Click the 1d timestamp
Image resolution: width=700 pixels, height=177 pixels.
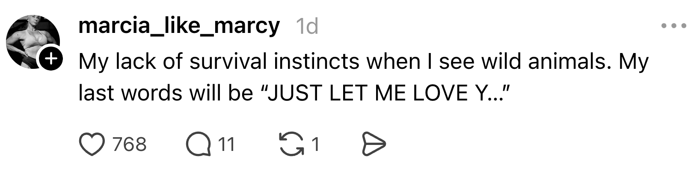(307, 27)
